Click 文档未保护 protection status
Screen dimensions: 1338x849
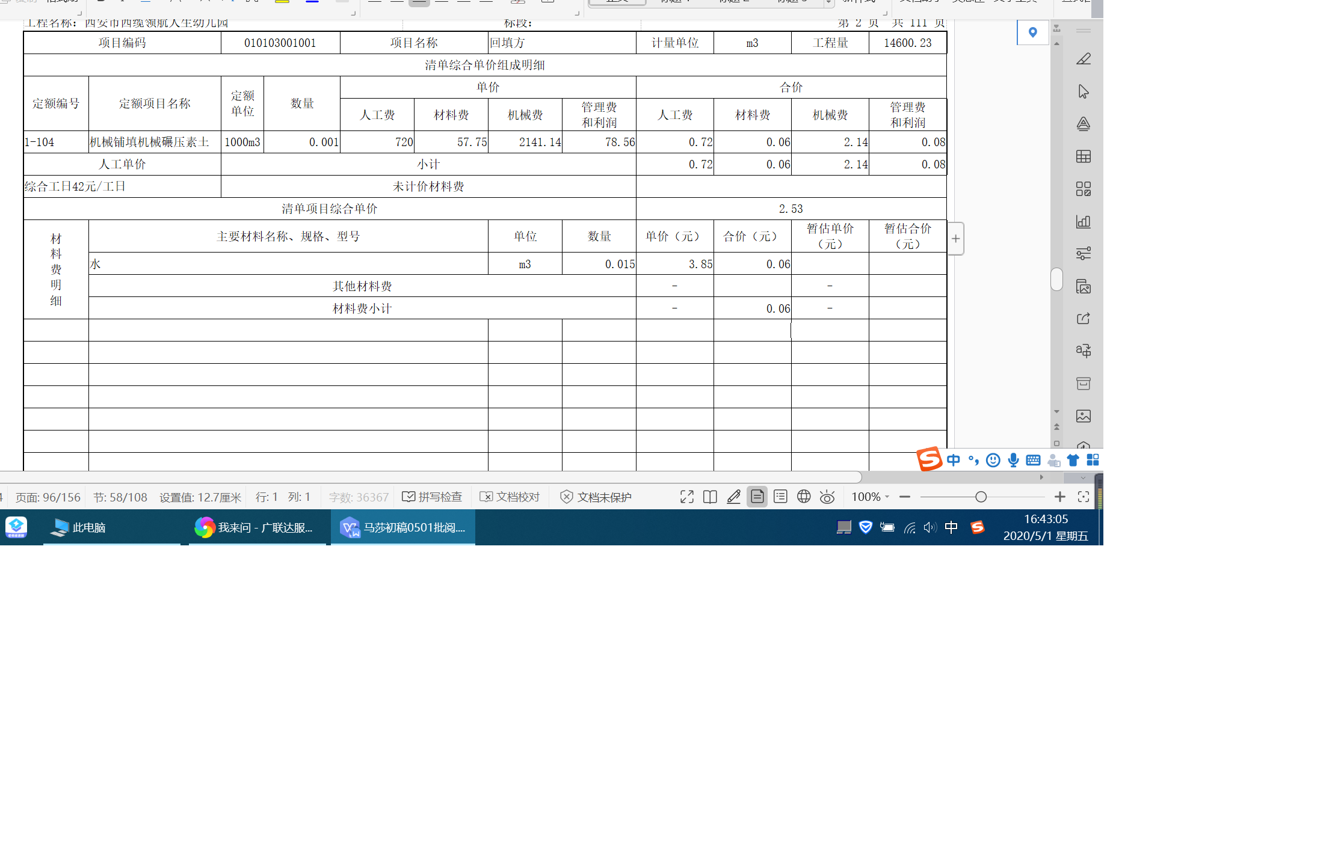pos(596,497)
